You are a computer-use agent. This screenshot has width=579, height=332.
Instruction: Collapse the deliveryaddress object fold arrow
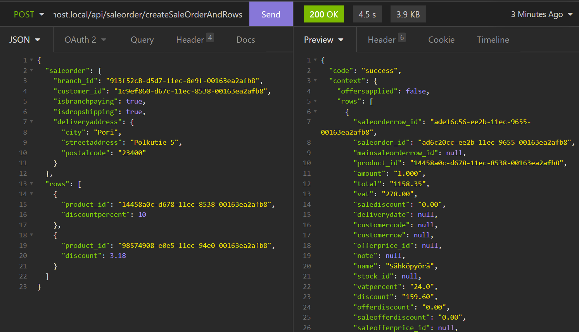coord(31,122)
